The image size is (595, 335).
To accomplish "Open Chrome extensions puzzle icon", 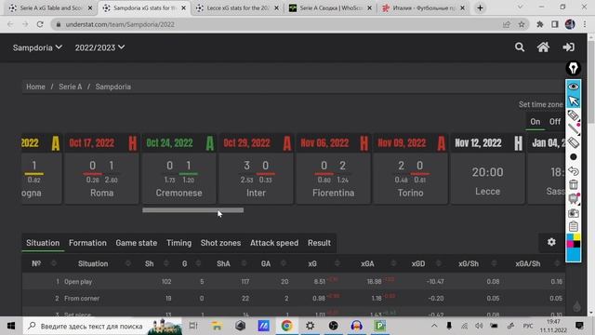I will point(539,24).
